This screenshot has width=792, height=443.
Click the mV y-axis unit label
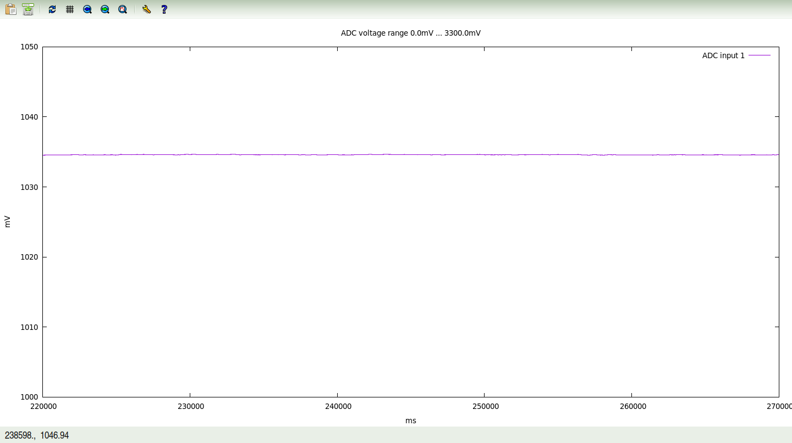(8, 222)
